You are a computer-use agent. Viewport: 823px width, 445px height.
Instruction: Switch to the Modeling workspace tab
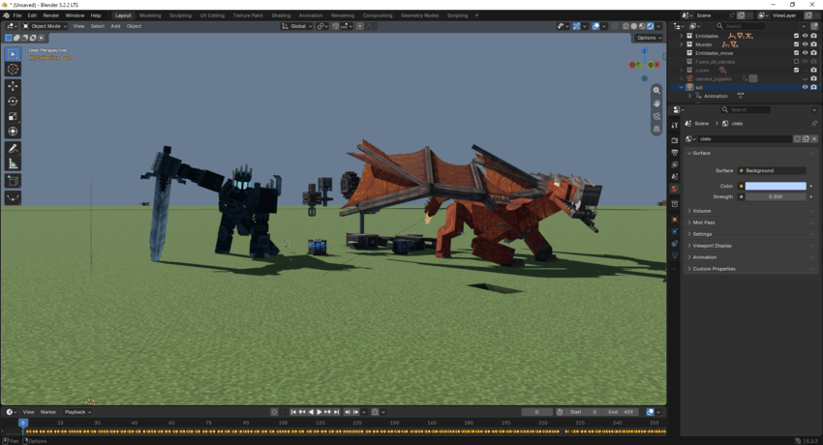coord(150,15)
